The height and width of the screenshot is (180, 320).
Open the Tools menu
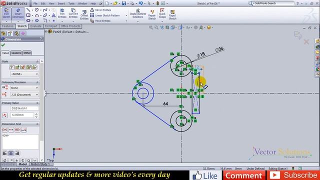tap(71, 3)
